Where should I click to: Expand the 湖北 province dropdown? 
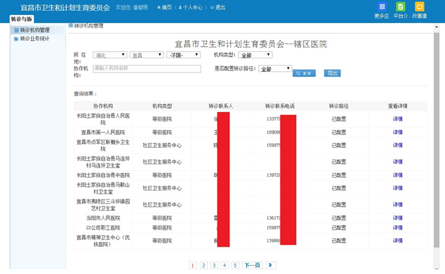tap(110, 55)
